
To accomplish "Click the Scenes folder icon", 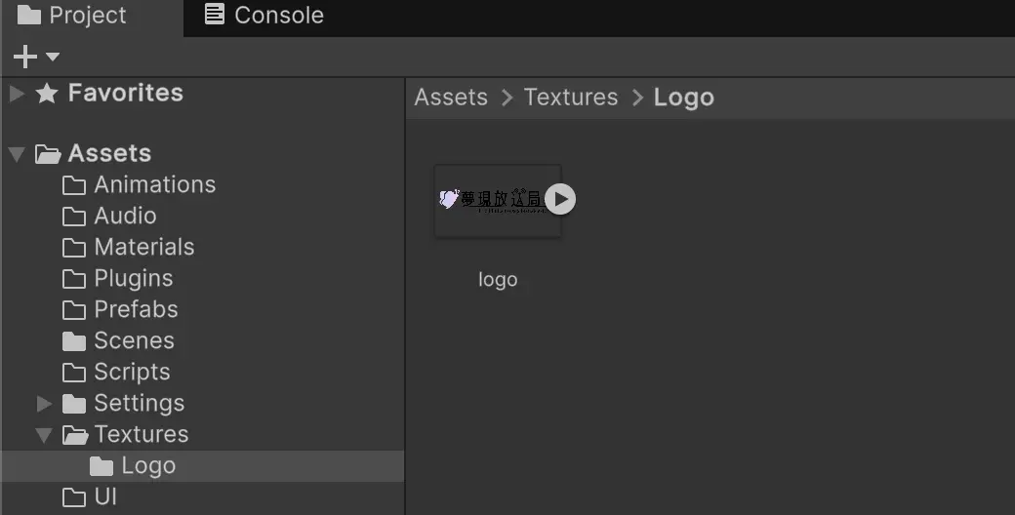I will [74, 341].
